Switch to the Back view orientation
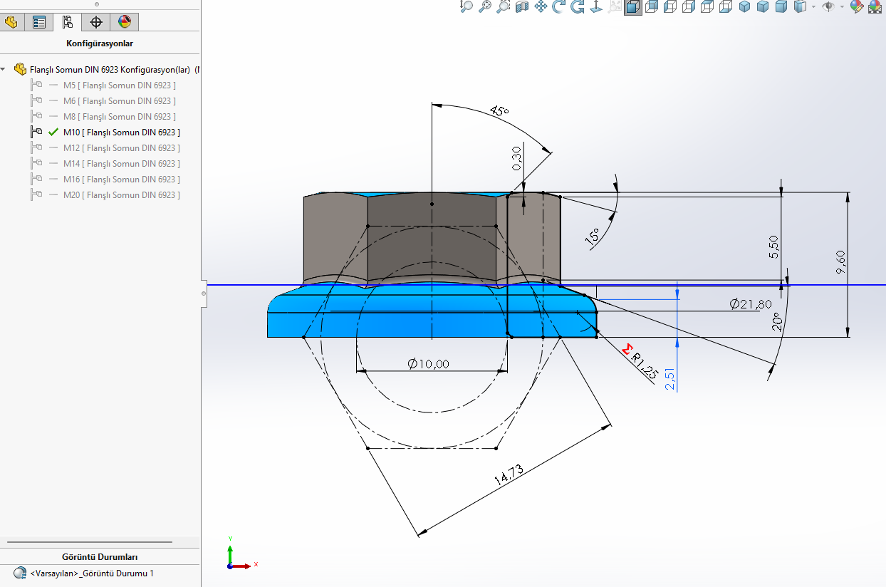This screenshot has width=886, height=587. [651, 7]
